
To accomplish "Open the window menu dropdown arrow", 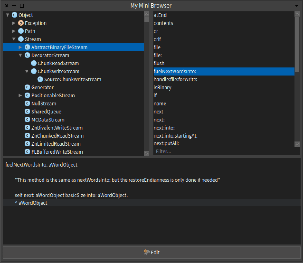I will pos(296,6).
